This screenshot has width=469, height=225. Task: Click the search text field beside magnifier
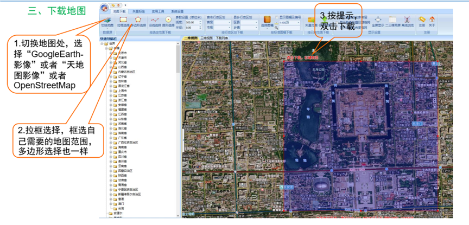[289, 28]
